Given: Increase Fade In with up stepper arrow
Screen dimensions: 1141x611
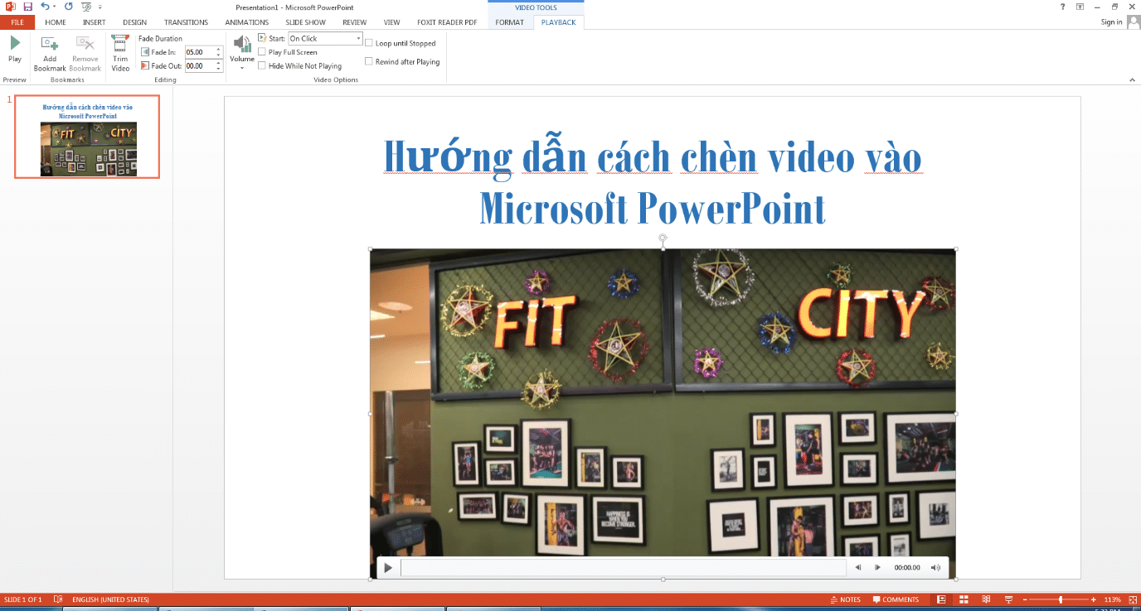Looking at the screenshot, I should tap(218, 50).
